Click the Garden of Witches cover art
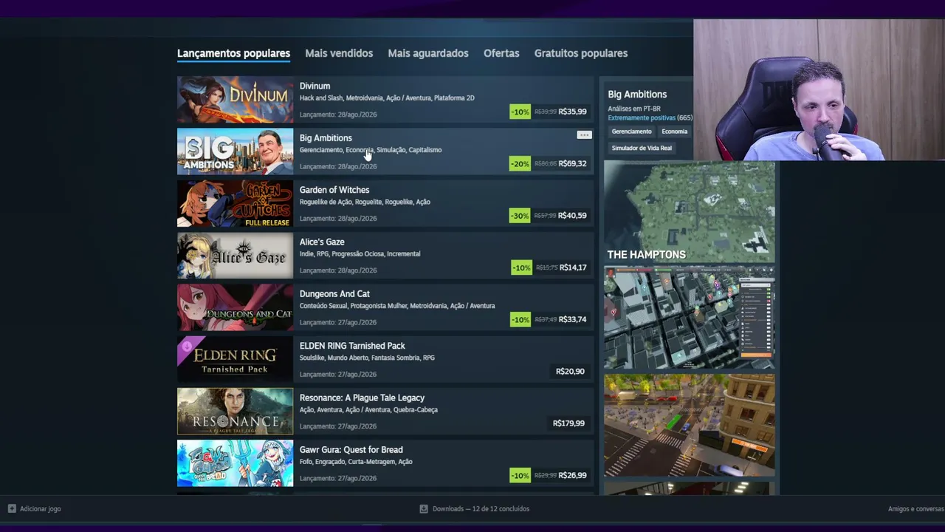945x532 pixels. tap(235, 203)
